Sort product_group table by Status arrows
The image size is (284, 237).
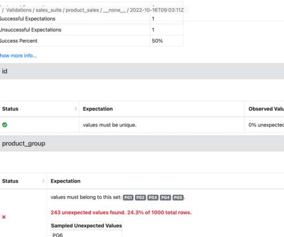[x=43, y=181]
